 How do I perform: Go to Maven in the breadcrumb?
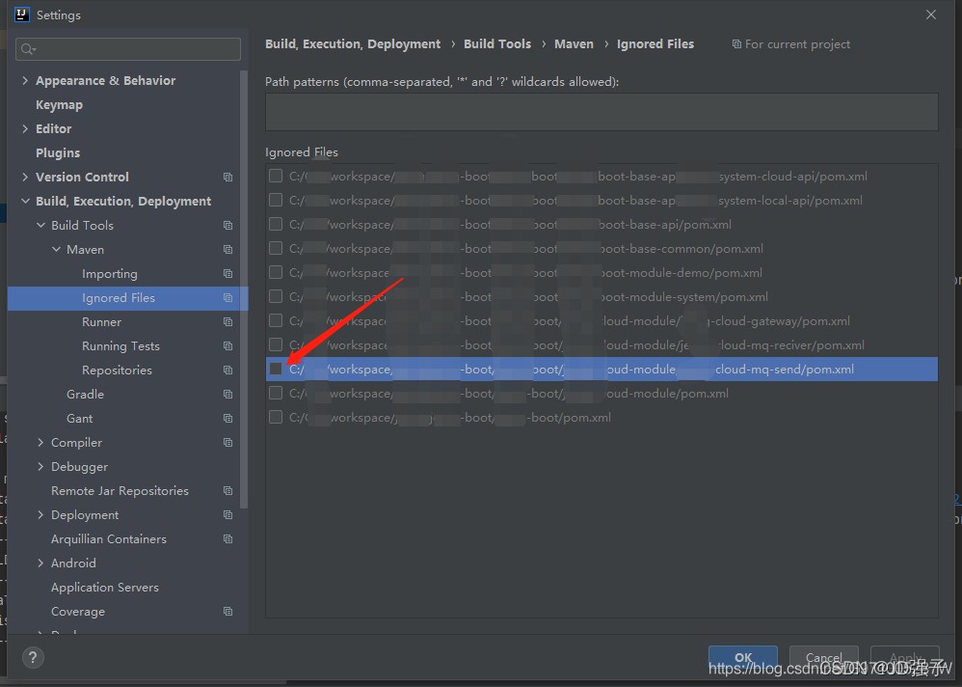tap(574, 44)
